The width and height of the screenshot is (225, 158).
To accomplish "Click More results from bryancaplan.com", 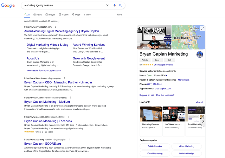I will pyautogui.click(x=44, y=70).
